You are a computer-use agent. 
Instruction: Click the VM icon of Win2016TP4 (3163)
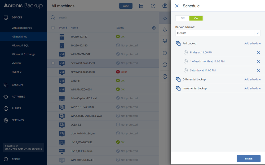pos(62,107)
